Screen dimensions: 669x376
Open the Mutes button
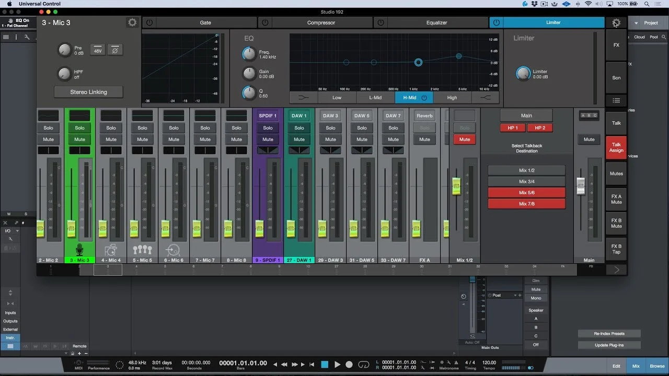point(616,173)
